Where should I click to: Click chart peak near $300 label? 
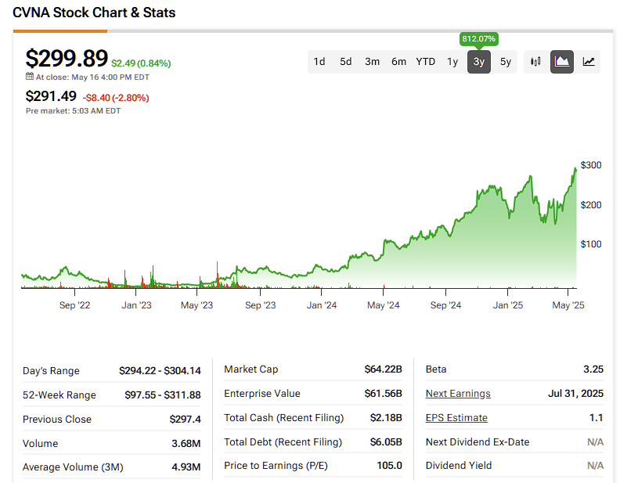(x=576, y=168)
